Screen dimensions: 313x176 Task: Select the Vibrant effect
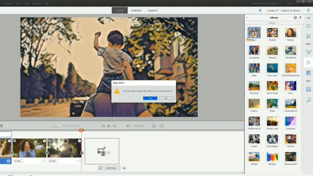click(254, 157)
